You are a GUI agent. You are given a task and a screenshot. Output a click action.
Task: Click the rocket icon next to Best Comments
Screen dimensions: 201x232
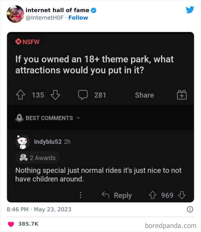[x=19, y=118]
